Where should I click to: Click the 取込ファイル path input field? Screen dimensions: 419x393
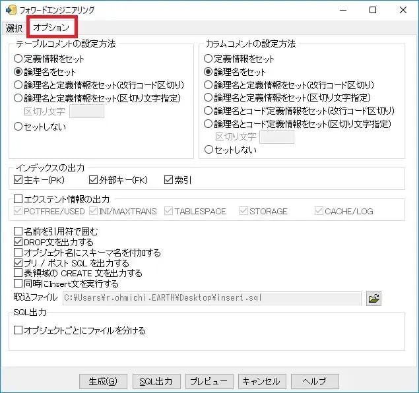click(x=211, y=299)
